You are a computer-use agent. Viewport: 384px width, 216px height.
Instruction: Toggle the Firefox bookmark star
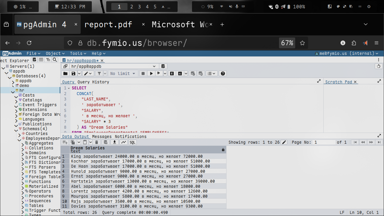[x=302, y=43]
